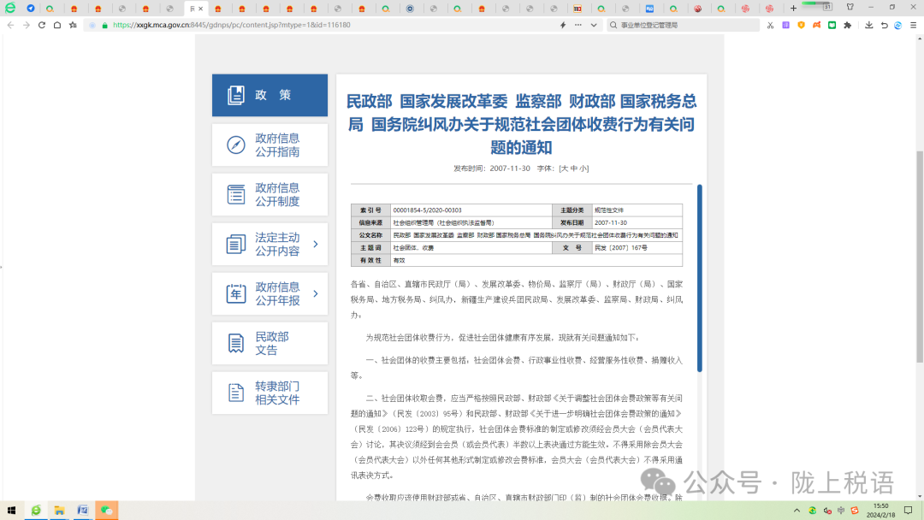924x520 pixels.
Task: Open the taskbar clock showing 15:50
Action: 881,511
